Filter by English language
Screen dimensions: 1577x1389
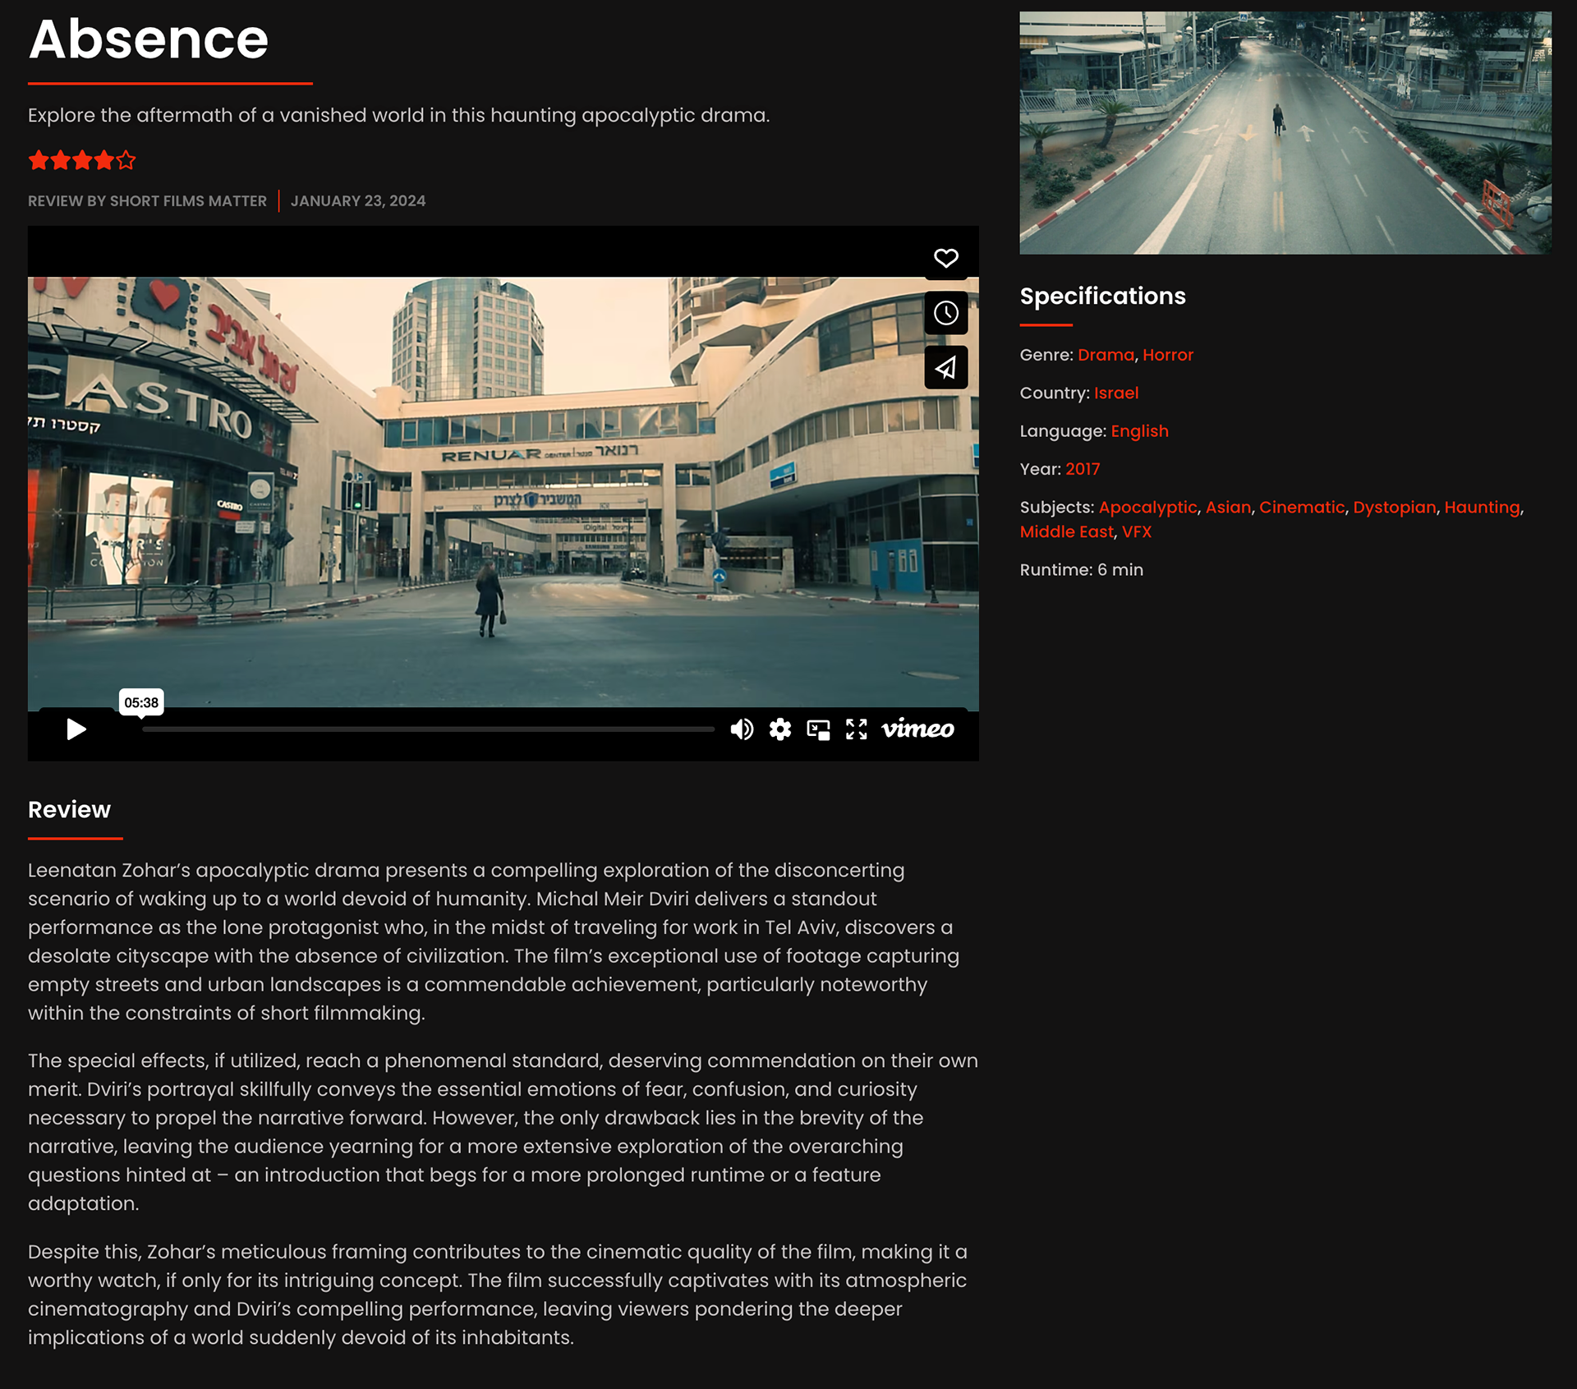(1138, 431)
